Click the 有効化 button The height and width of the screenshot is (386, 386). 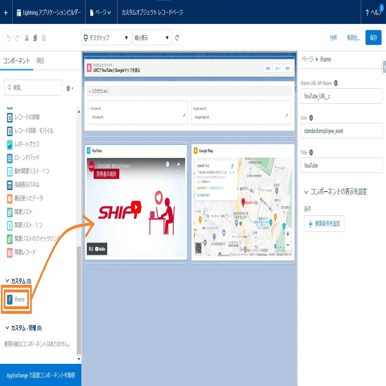[x=353, y=38]
